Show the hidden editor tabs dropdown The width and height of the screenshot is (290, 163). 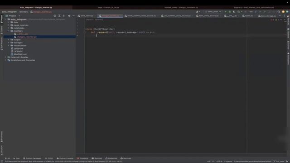point(280,16)
